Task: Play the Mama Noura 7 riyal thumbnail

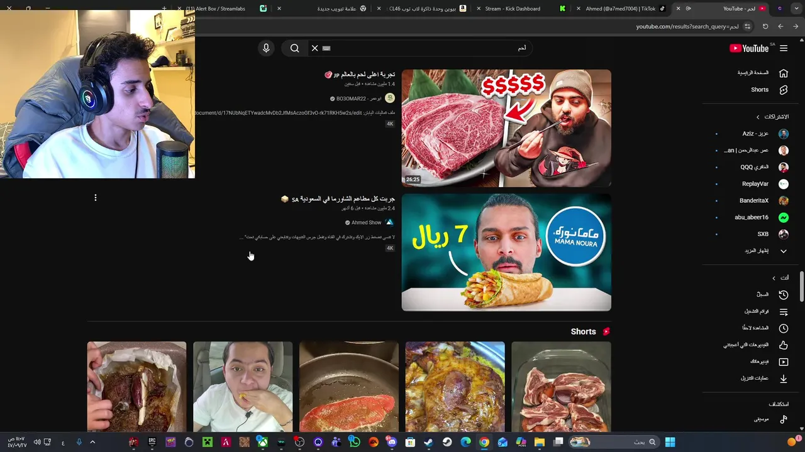Action: point(506,252)
